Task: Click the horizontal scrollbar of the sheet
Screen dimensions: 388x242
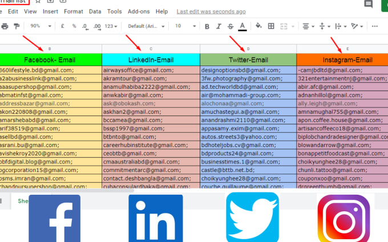Action: pos(67,190)
